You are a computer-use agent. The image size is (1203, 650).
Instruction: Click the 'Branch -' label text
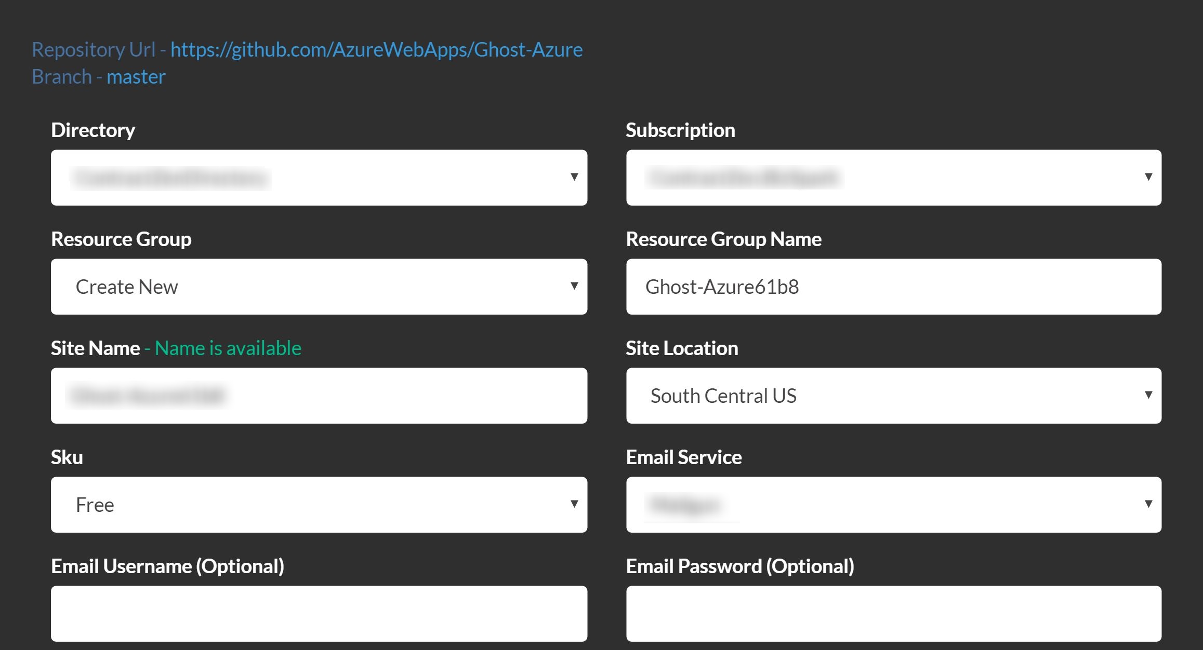click(67, 77)
